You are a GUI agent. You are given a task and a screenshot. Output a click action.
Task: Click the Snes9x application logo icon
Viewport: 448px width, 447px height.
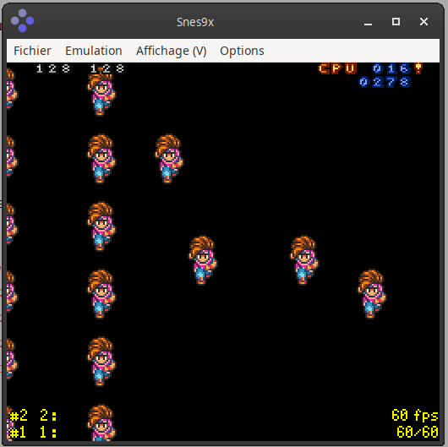pyautogui.click(x=22, y=21)
